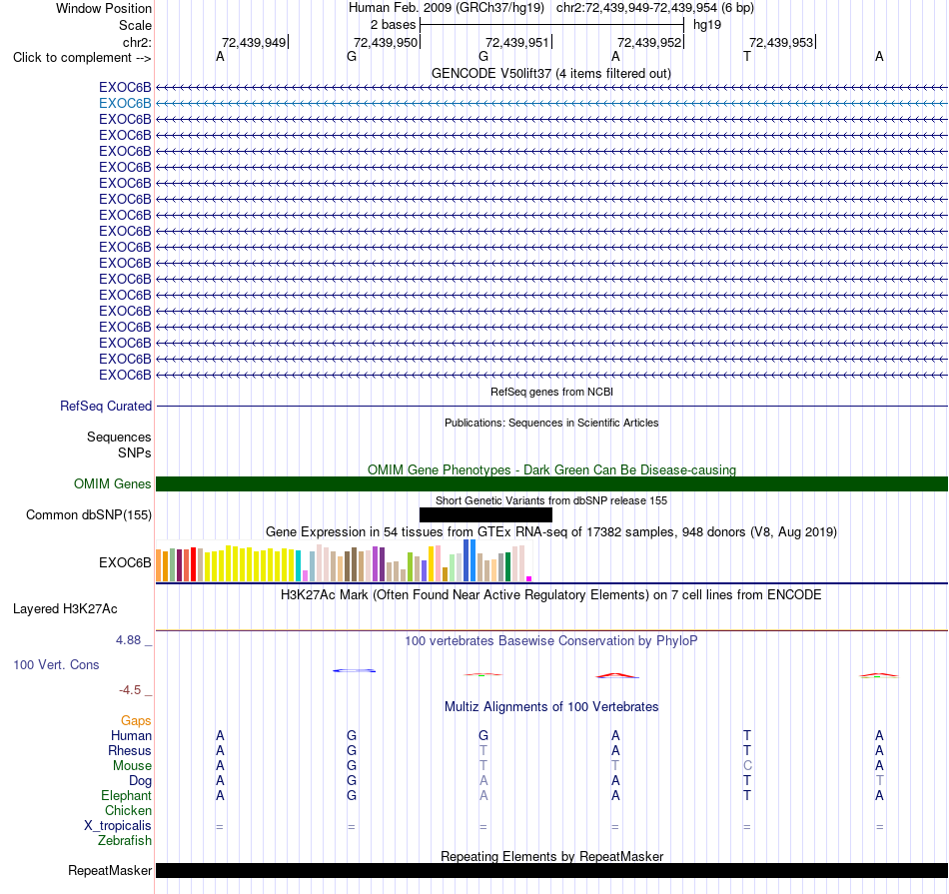
Task: Click the 'Click to complement -->' label
Action: [x=82, y=58]
